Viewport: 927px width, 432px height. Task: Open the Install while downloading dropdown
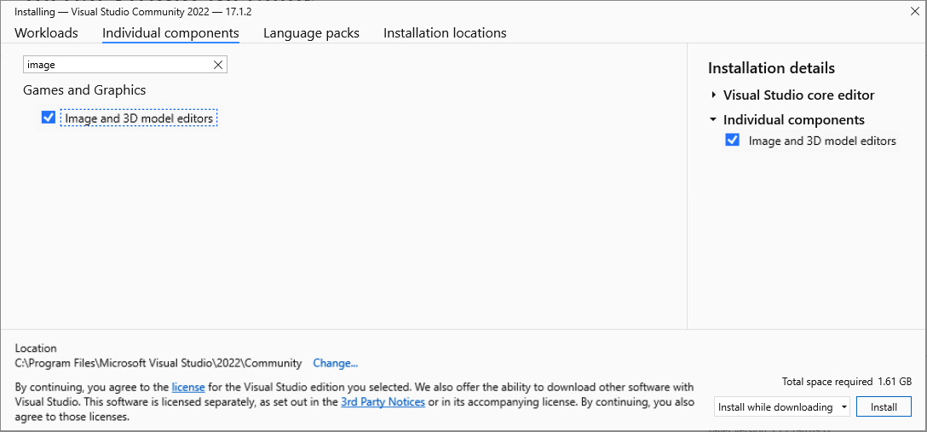[x=781, y=407]
